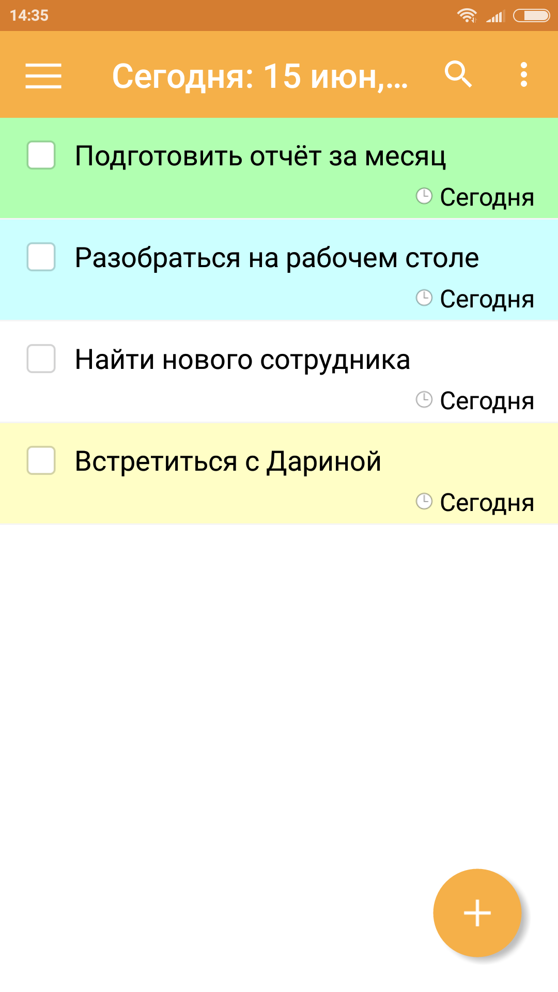This screenshot has width=558, height=992.
Task: Open the three-dot overflow menu
Action: point(523,75)
